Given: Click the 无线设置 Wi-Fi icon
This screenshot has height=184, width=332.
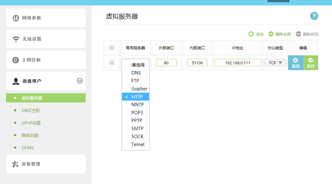Looking at the screenshot, I should 16,39.
